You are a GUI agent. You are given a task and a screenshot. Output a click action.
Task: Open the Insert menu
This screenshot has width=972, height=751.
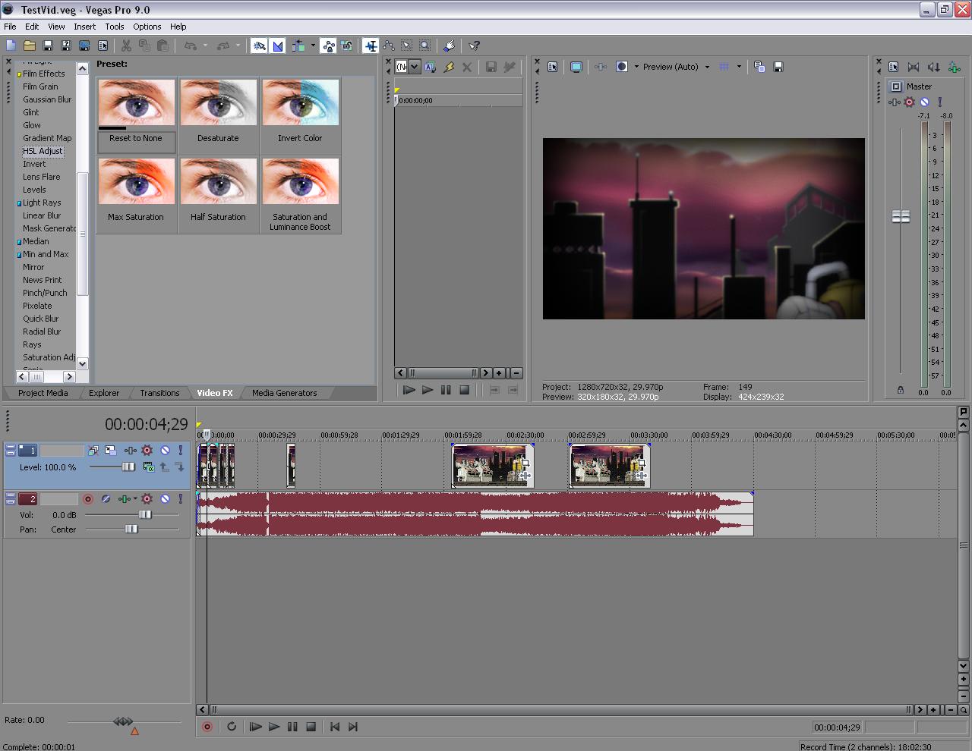(x=84, y=27)
